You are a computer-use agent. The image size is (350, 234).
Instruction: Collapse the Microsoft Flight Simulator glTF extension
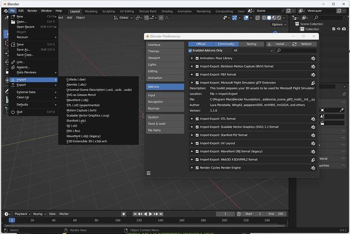pos(192,82)
